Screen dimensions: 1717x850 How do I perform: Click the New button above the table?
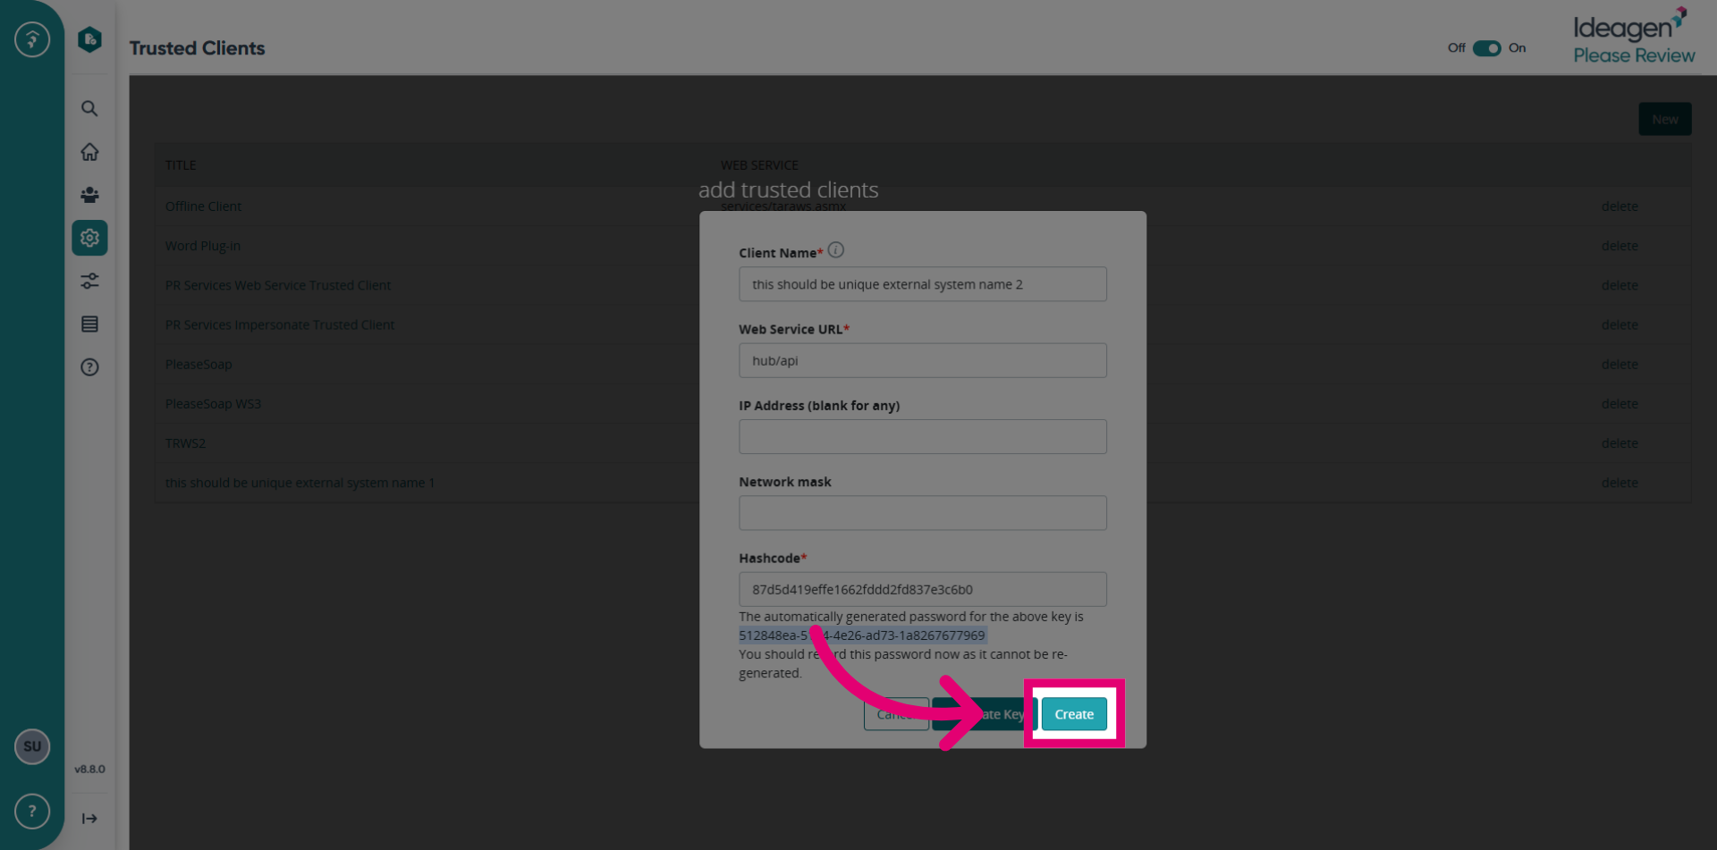(x=1664, y=119)
